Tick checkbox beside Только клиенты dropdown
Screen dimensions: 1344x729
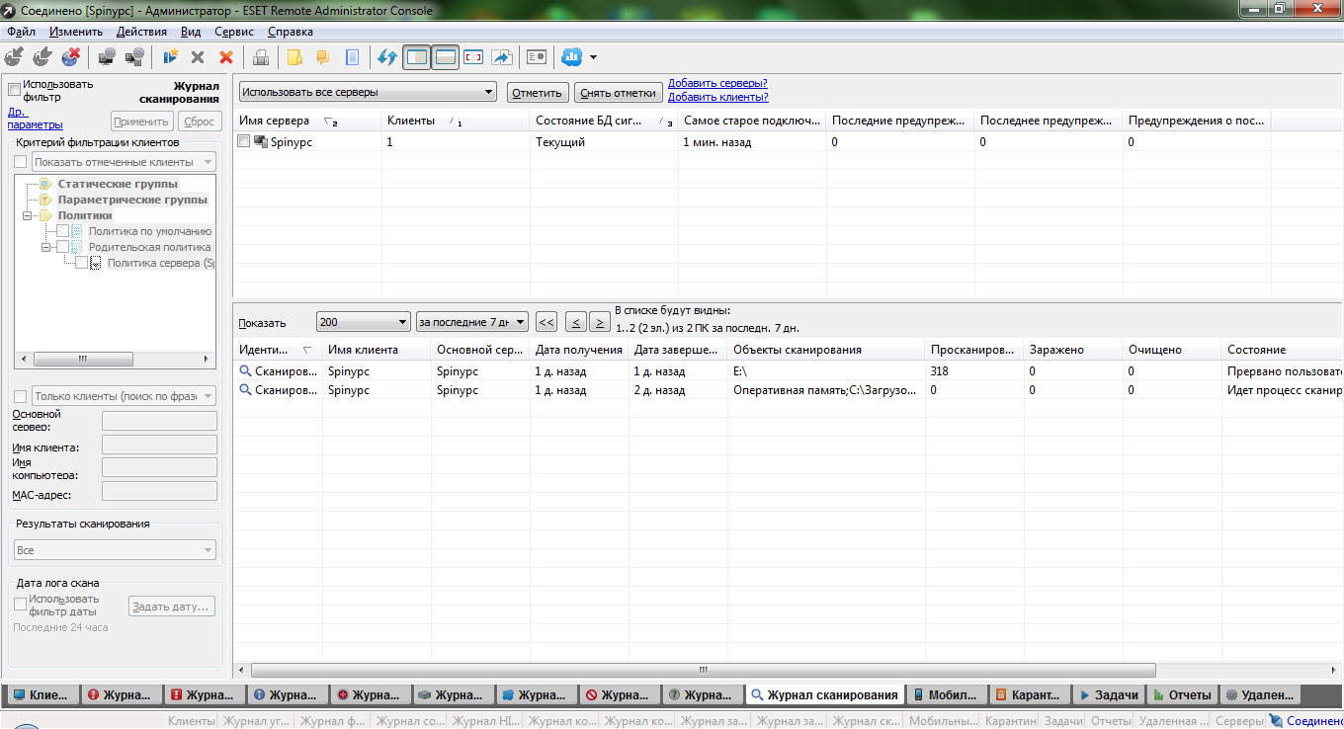pos(21,396)
